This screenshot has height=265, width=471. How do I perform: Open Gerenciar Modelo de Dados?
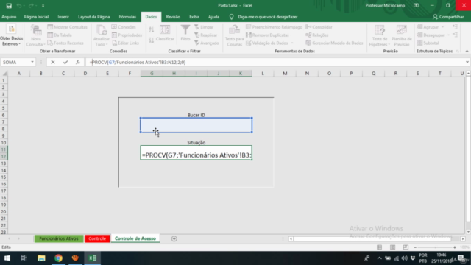tap(334, 43)
